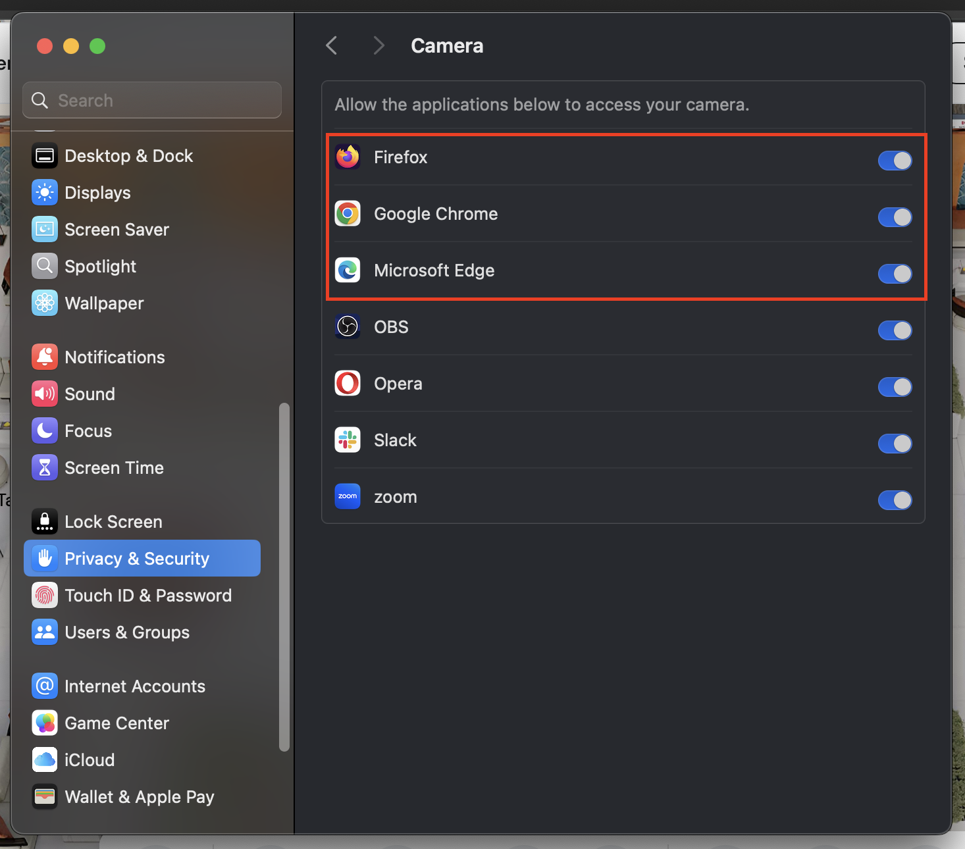The image size is (965, 849).
Task: Switch off Slack camera access
Action: click(x=895, y=444)
